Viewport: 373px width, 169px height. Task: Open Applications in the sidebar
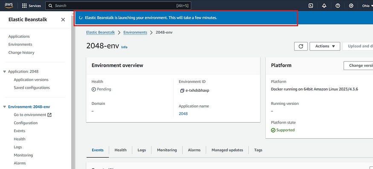(x=19, y=37)
